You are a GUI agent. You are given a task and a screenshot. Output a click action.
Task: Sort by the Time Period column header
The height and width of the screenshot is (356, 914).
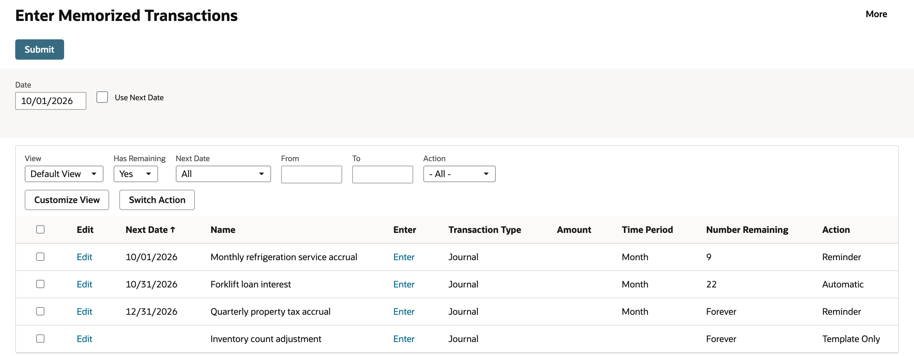pyautogui.click(x=647, y=230)
